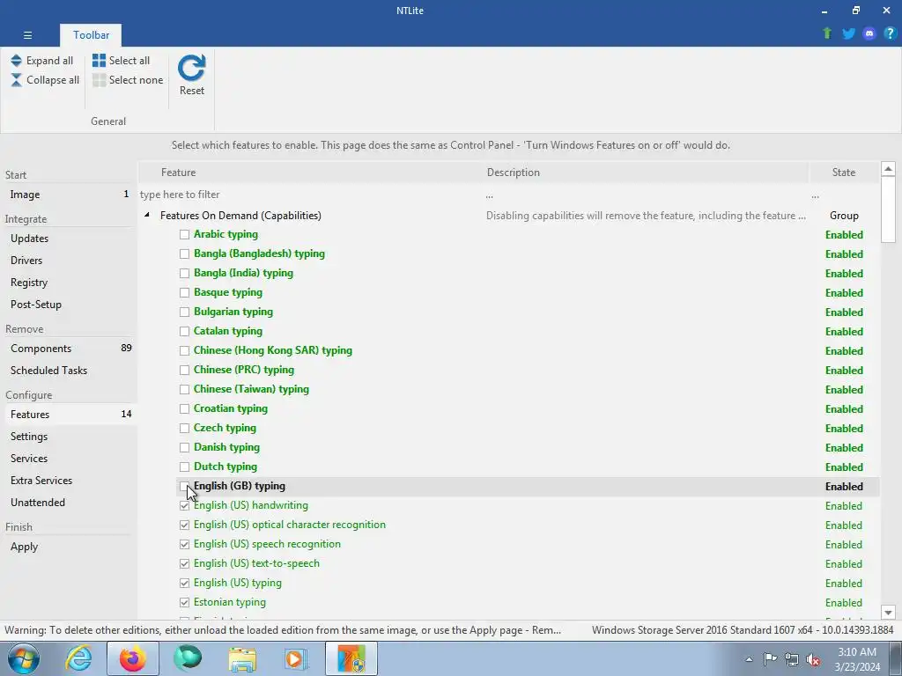Click the Select all icon
Viewport: 902px width, 676px height.
tap(99, 61)
